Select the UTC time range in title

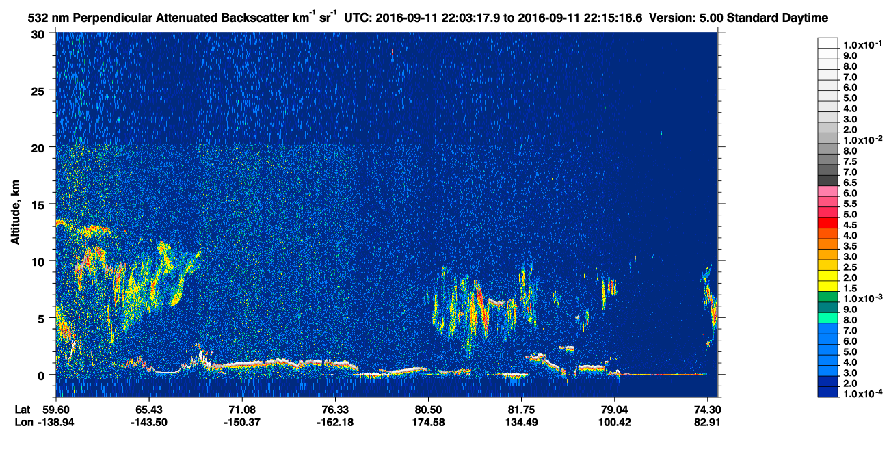click(x=492, y=17)
